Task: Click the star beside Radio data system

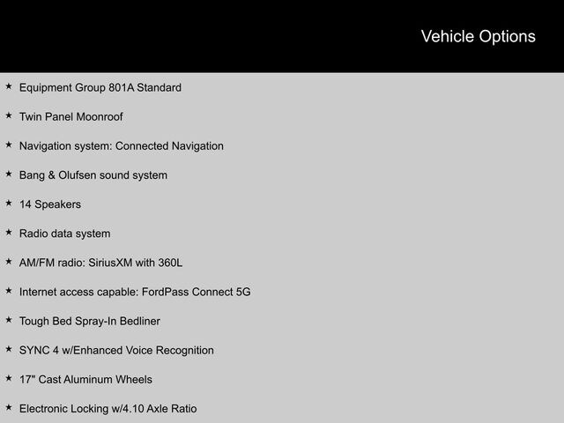Action: coord(9,233)
